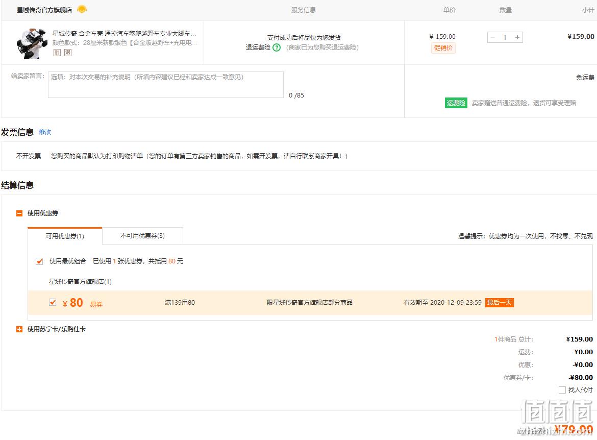Click the store badge icon beside 星域传奇官方旗舰店

(82, 9)
